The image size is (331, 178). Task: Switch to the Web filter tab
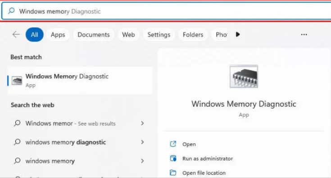128,35
